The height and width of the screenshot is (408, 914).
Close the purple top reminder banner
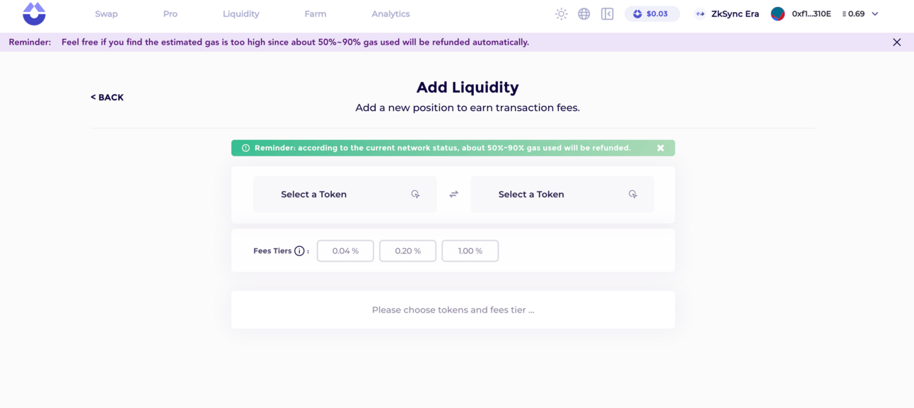point(896,42)
